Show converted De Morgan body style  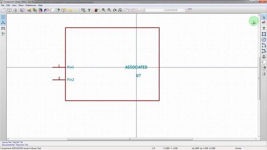(133, 10)
